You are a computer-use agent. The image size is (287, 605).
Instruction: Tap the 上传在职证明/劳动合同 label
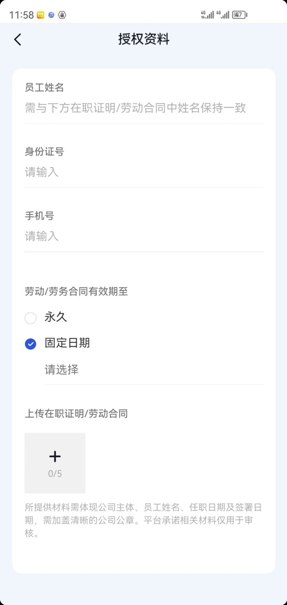point(76,413)
